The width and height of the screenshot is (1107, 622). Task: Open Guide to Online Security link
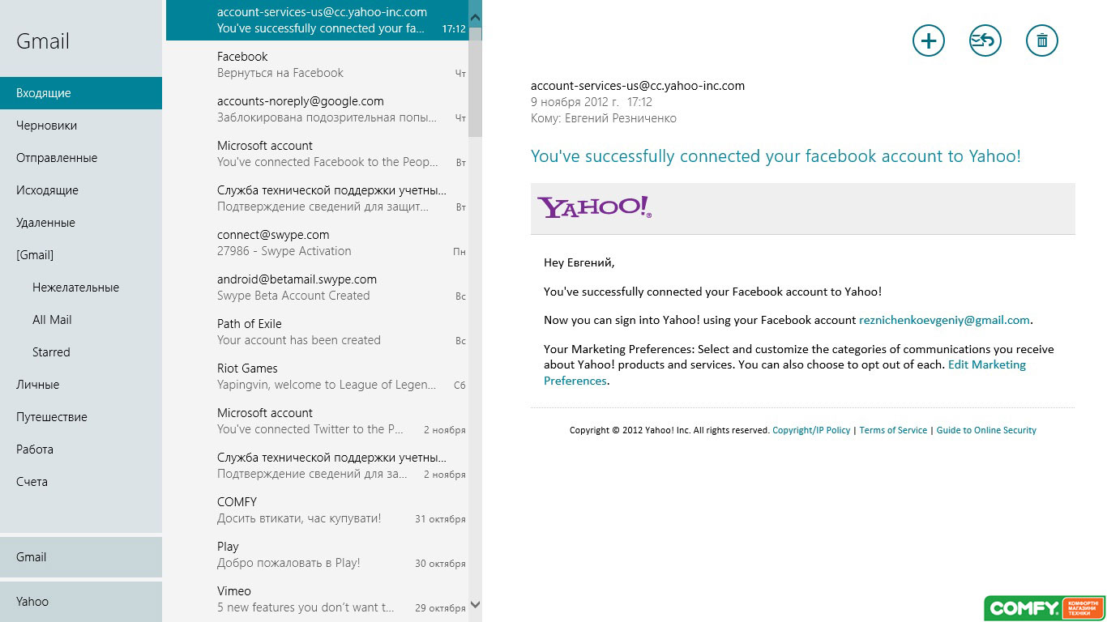click(986, 430)
